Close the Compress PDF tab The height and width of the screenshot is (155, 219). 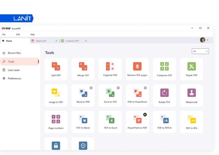pos(86,41)
